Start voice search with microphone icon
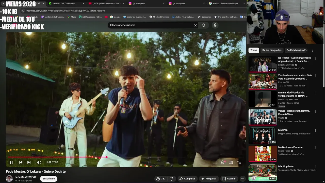Screen dimensions: 325x183 click(215, 25)
